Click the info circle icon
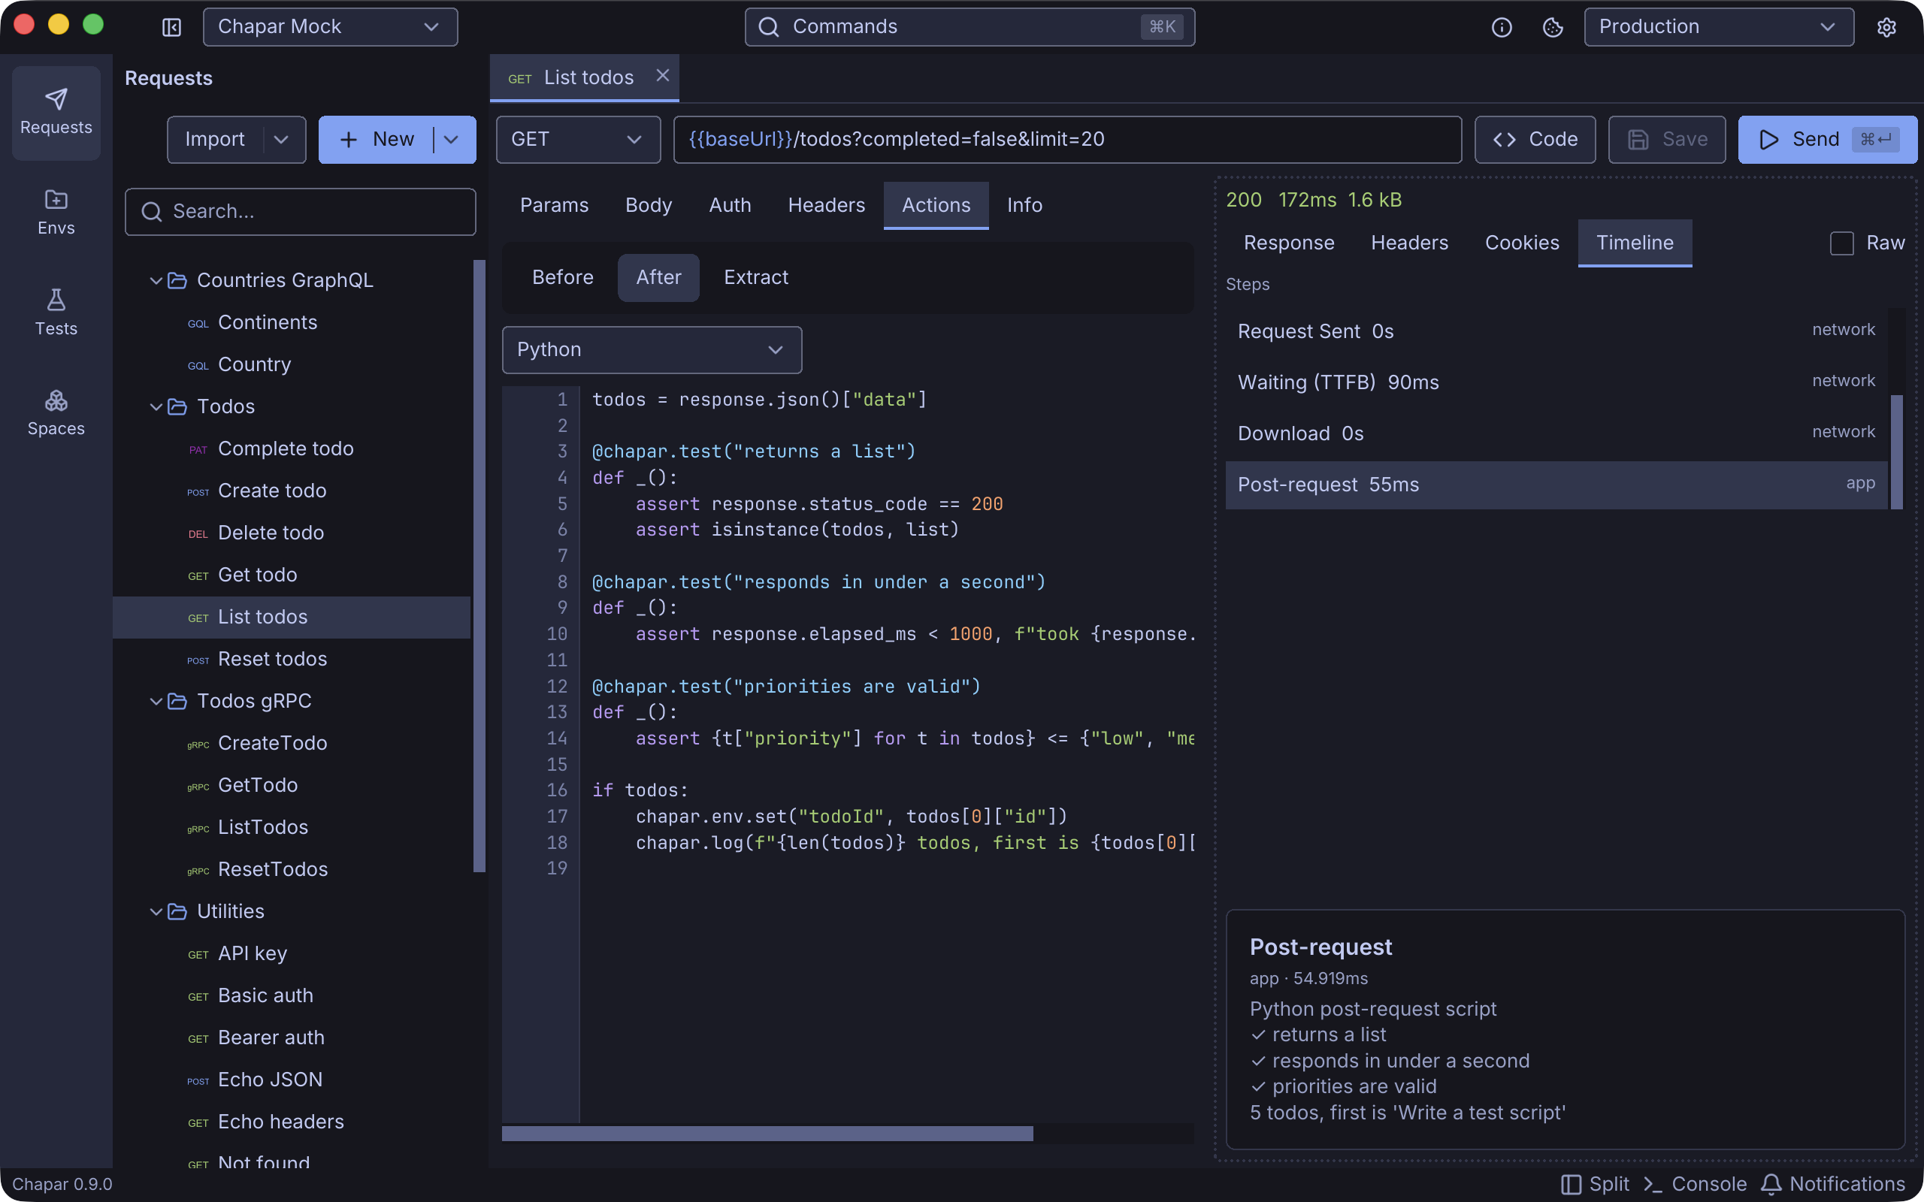Viewport: 1924px width, 1202px height. [1501, 27]
